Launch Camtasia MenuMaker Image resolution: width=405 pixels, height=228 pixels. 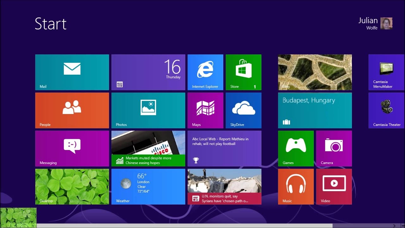pos(387,72)
